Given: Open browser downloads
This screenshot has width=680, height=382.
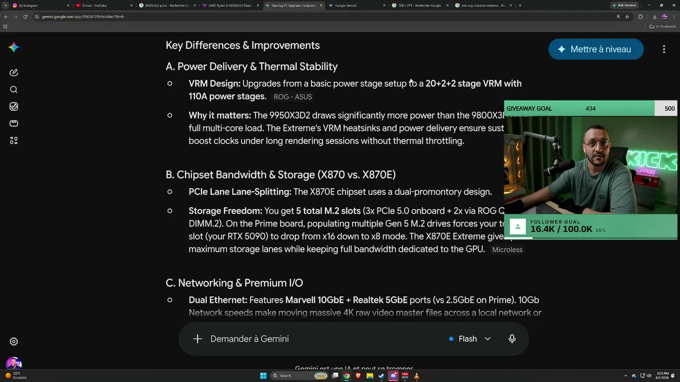Looking at the screenshot, I should [x=654, y=16].
